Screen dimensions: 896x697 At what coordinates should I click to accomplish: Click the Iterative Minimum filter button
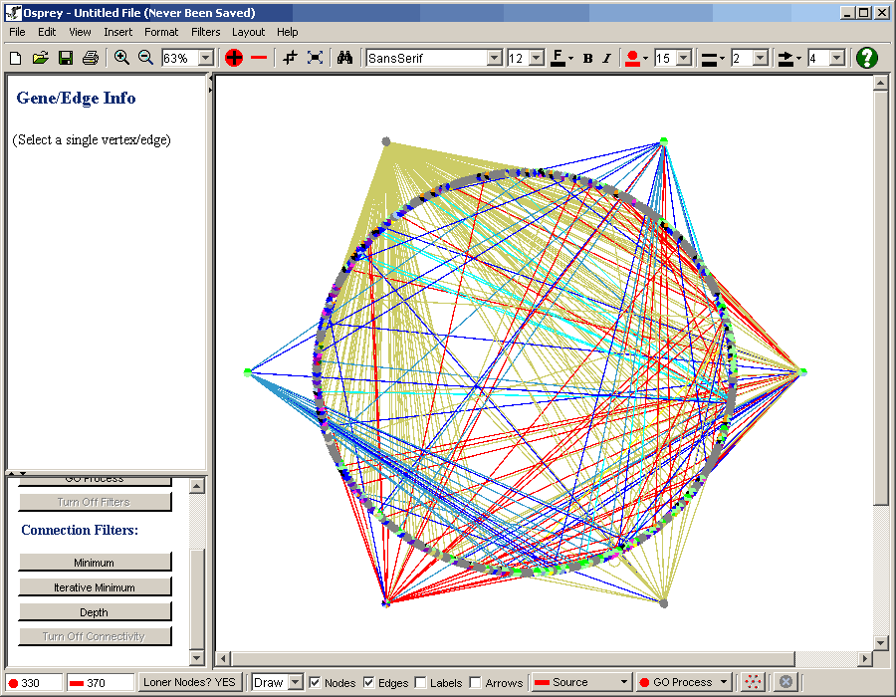click(95, 587)
